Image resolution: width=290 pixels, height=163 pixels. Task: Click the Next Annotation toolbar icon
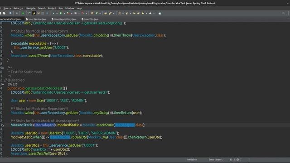coord(120,13)
